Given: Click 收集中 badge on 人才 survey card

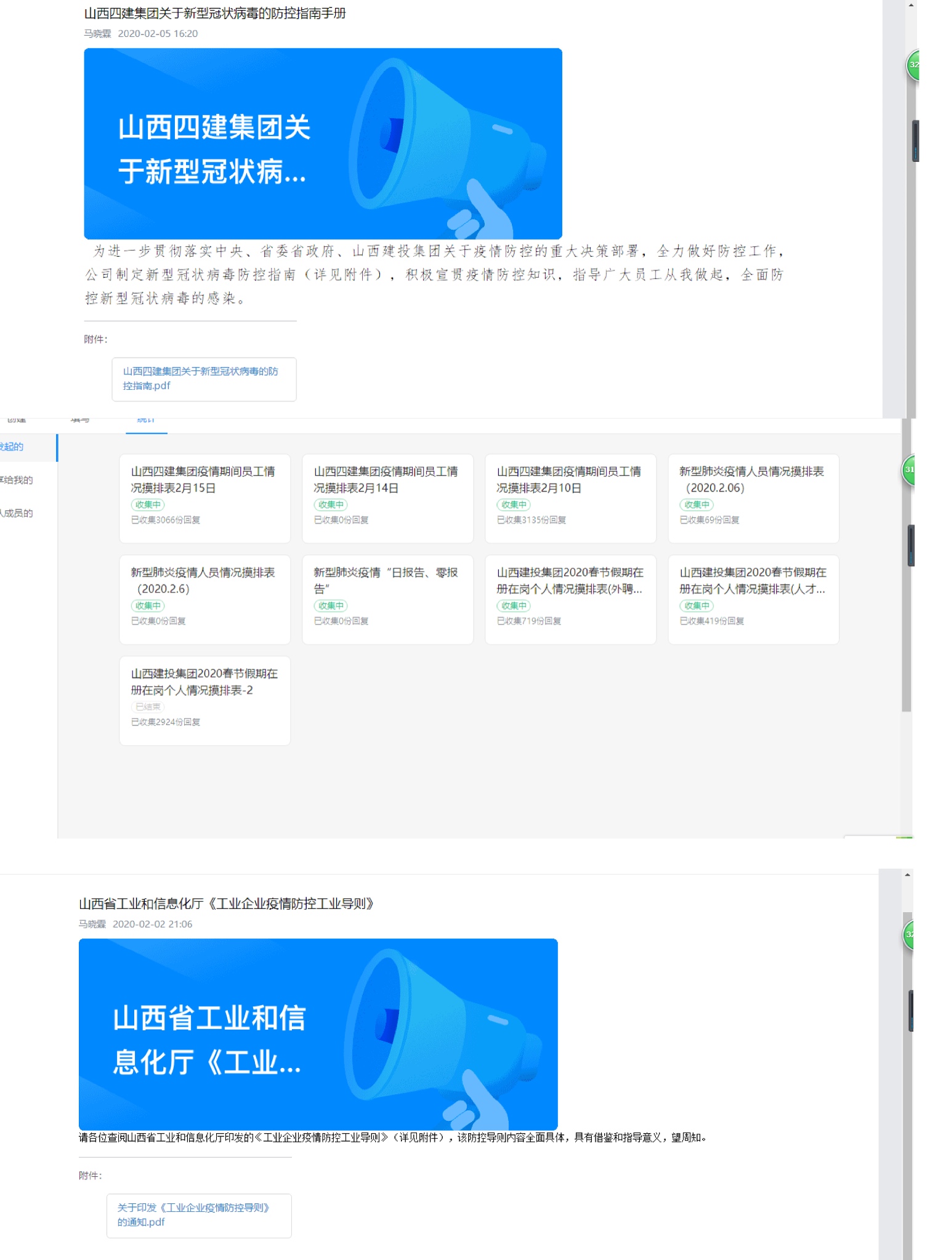Looking at the screenshot, I should coord(697,605).
